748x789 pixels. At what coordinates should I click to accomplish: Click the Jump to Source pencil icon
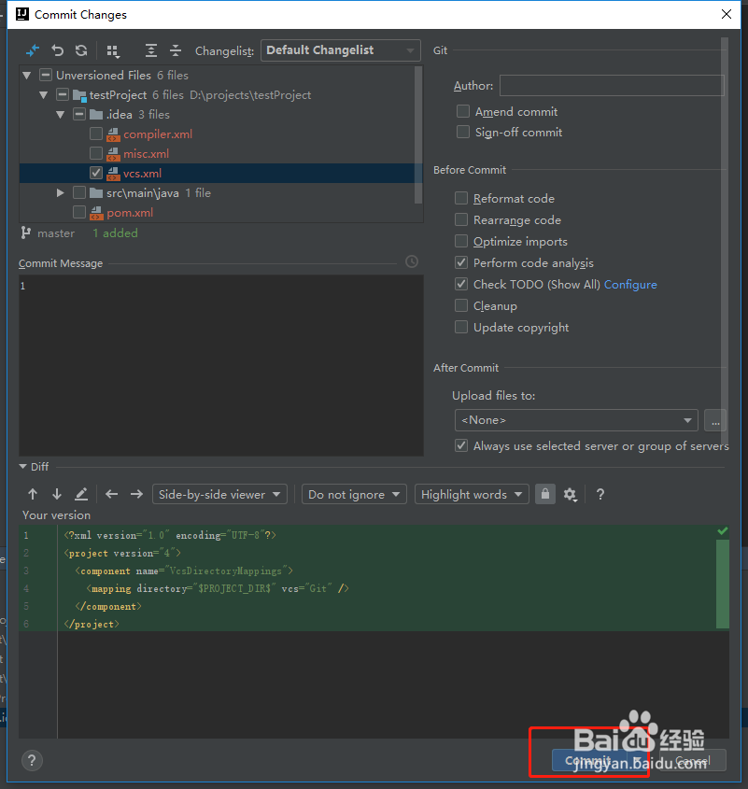coord(81,494)
